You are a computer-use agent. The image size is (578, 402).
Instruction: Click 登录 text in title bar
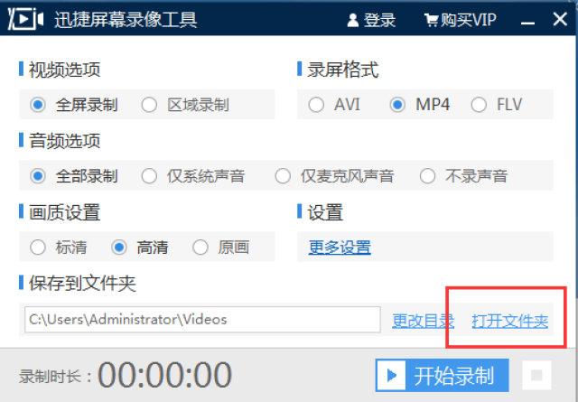click(x=379, y=20)
